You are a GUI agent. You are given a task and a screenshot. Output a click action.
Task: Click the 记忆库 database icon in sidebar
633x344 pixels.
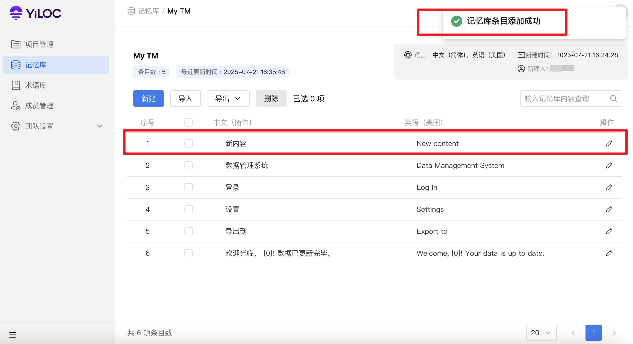click(16, 65)
